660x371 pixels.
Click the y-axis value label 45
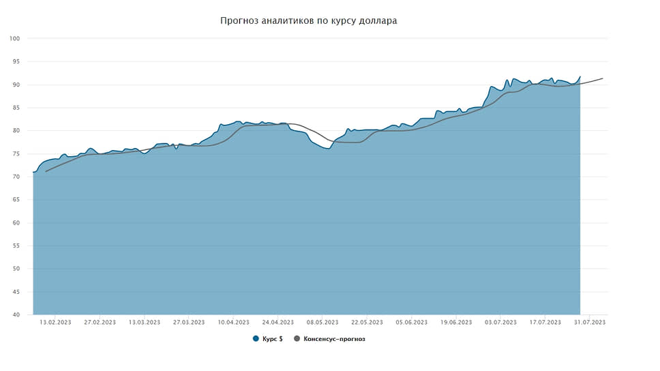(16, 292)
